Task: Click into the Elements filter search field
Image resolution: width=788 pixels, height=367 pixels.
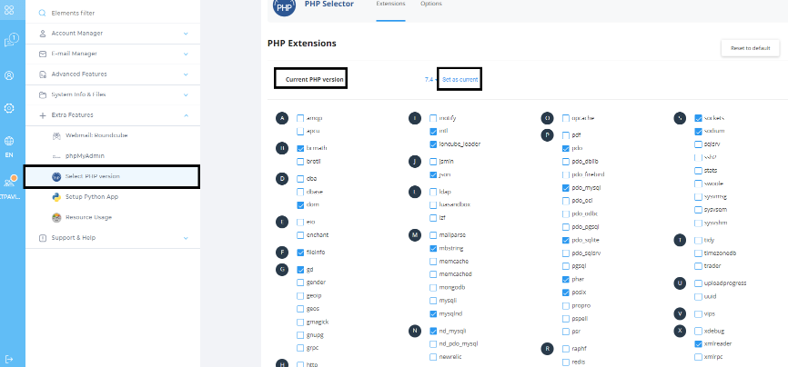Action: pos(113,13)
